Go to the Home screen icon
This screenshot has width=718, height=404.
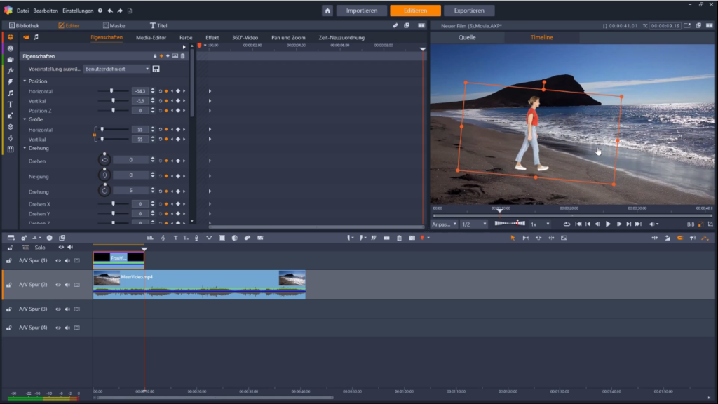tap(327, 11)
